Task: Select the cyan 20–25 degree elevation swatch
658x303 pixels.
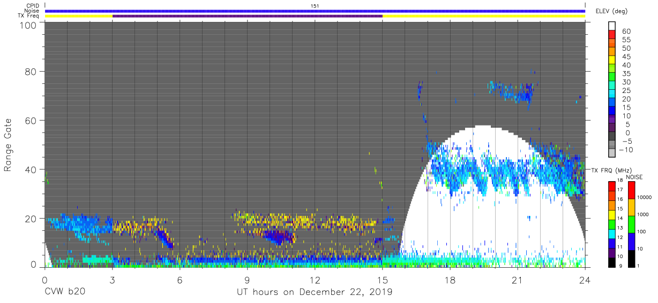Action: click(x=612, y=94)
